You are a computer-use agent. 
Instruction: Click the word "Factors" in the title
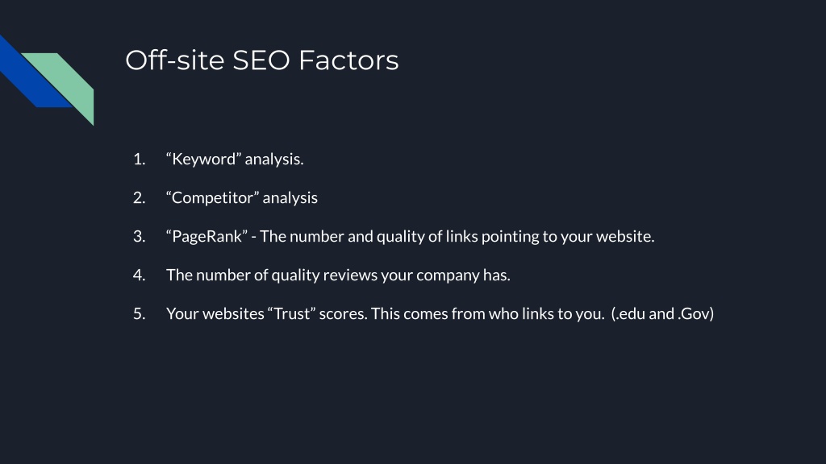pyautogui.click(x=348, y=60)
